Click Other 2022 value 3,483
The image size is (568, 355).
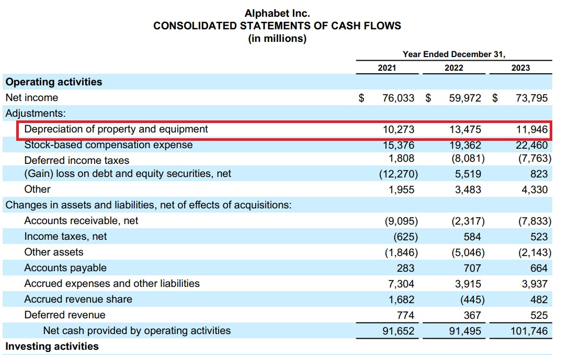point(468,190)
